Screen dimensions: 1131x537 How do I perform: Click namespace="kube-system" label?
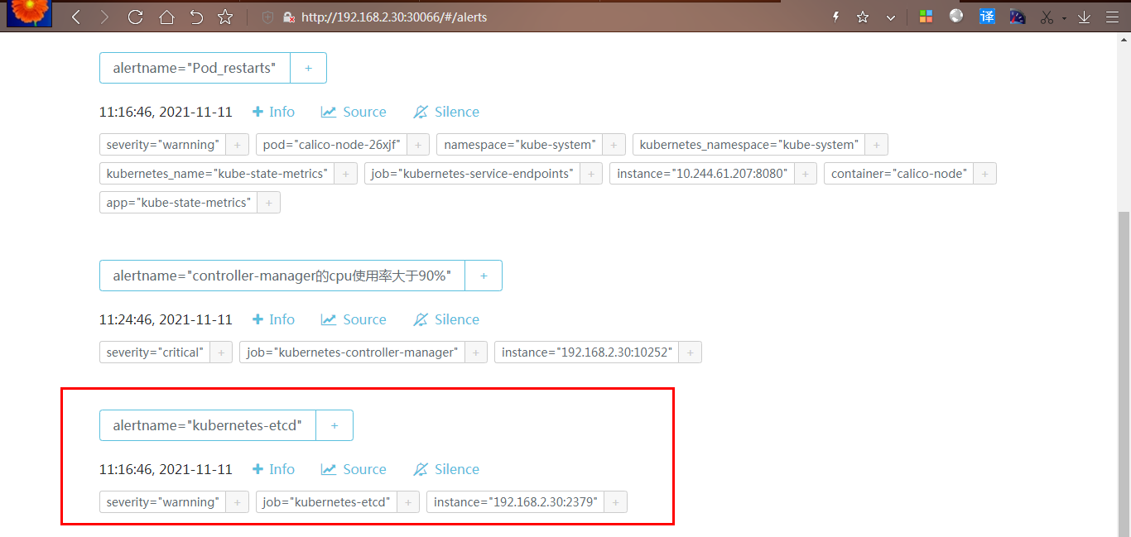(519, 145)
